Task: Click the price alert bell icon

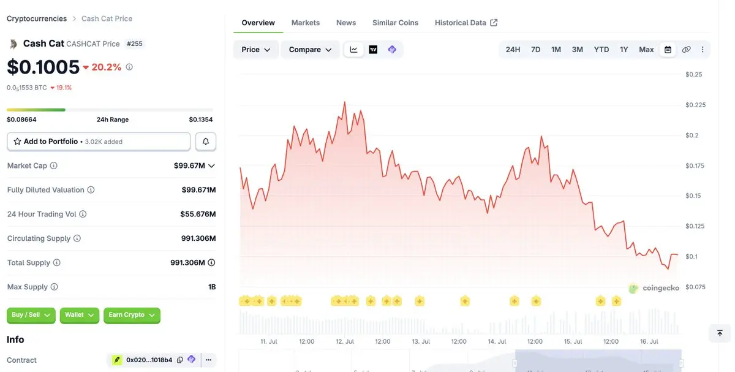Action: [206, 142]
